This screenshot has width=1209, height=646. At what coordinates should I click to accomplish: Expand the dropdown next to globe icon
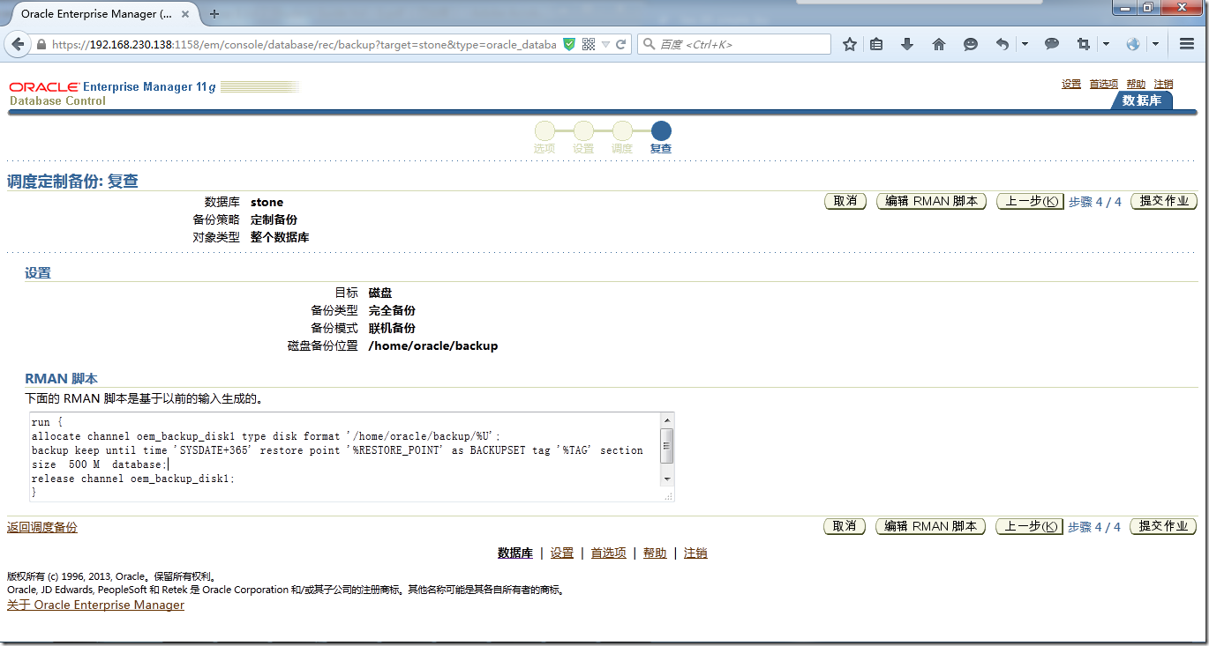pos(1155,44)
